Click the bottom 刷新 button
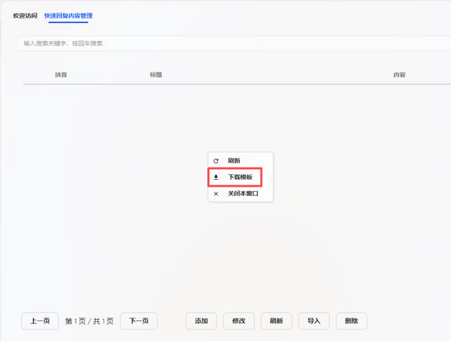 tap(276, 321)
